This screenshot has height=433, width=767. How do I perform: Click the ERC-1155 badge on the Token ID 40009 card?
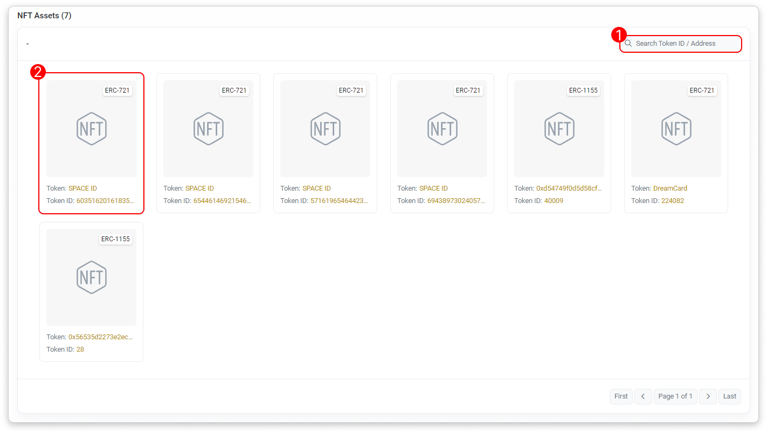tap(583, 90)
